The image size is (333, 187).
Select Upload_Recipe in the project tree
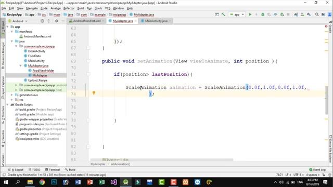[x=37, y=81]
